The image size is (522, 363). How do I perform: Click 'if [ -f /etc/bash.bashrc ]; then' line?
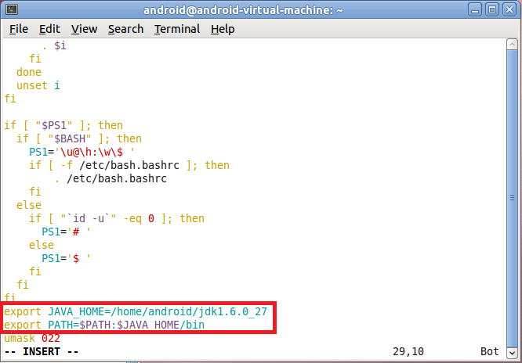pos(129,165)
